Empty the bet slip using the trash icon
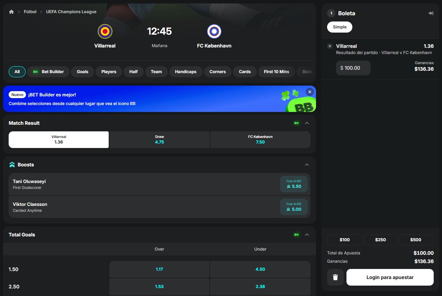This screenshot has height=296, width=442. (x=335, y=277)
